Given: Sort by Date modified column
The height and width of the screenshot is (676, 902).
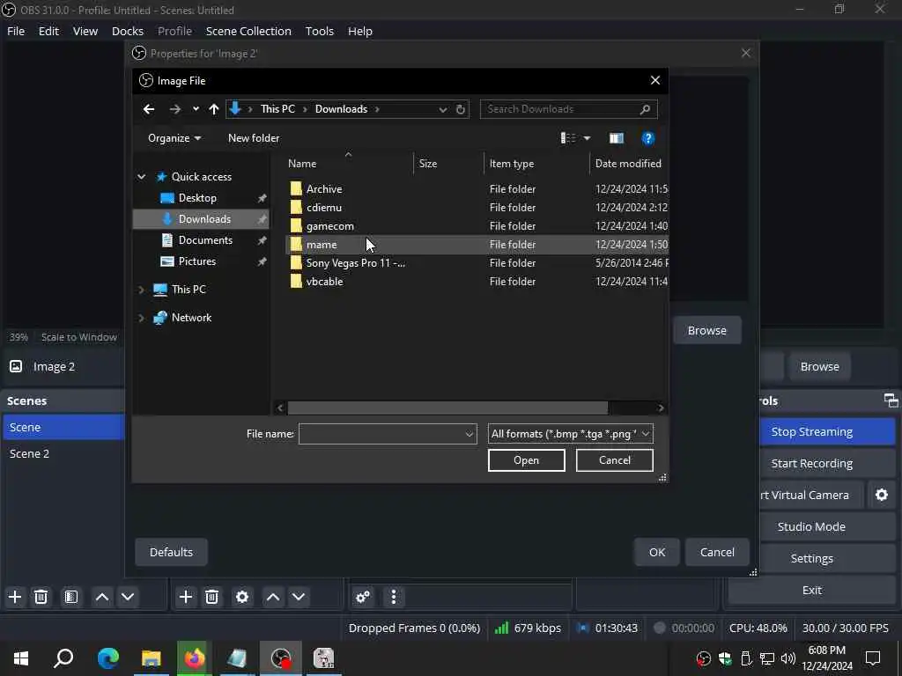Looking at the screenshot, I should 629,163.
